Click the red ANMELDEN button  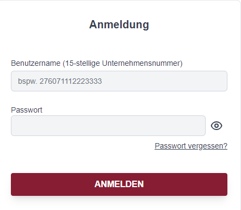click(119, 184)
